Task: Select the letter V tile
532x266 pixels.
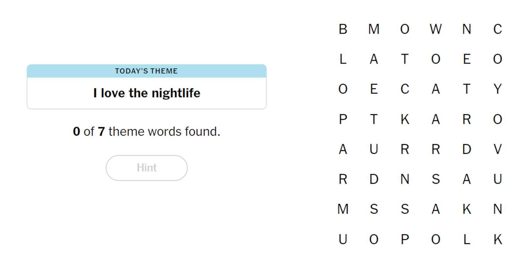Action: (x=498, y=149)
